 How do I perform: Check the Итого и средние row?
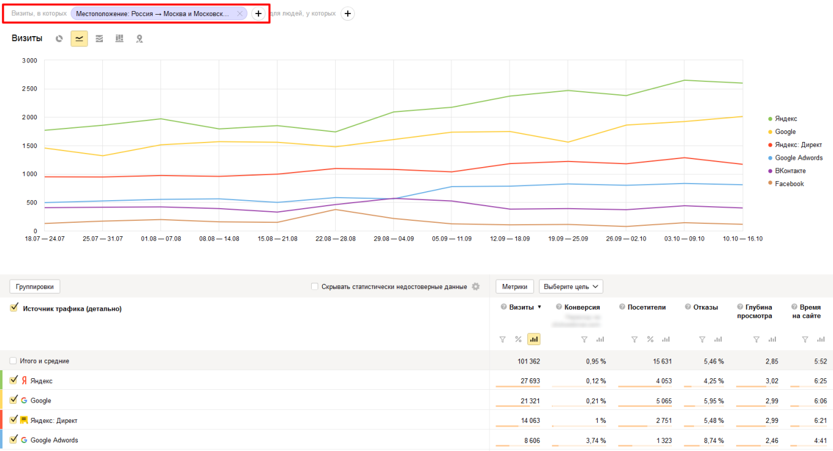(x=13, y=361)
